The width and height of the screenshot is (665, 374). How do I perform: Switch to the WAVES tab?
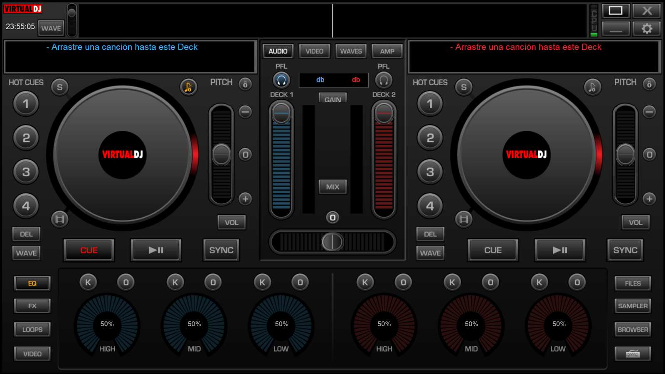point(350,51)
